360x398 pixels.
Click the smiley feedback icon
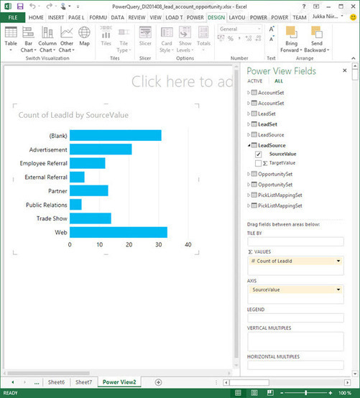pyautogui.click(x=353, y=17)
